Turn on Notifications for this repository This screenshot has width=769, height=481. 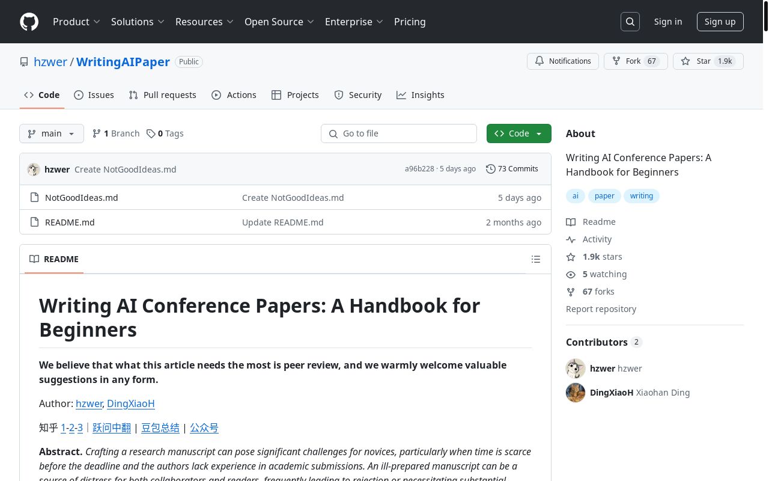563,61
